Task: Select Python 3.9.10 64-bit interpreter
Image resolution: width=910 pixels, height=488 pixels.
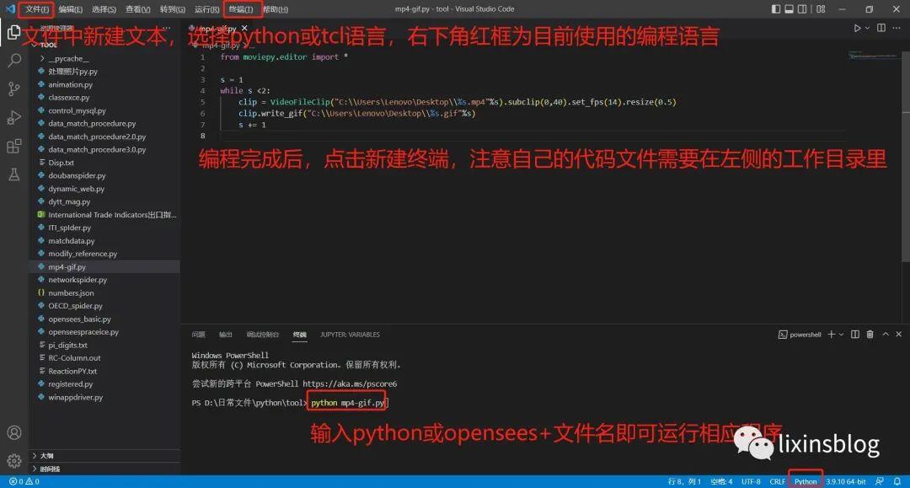Action: [x=846, y=481]
